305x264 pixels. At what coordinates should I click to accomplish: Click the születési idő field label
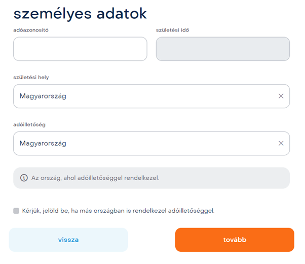click(x=172, y=30)
